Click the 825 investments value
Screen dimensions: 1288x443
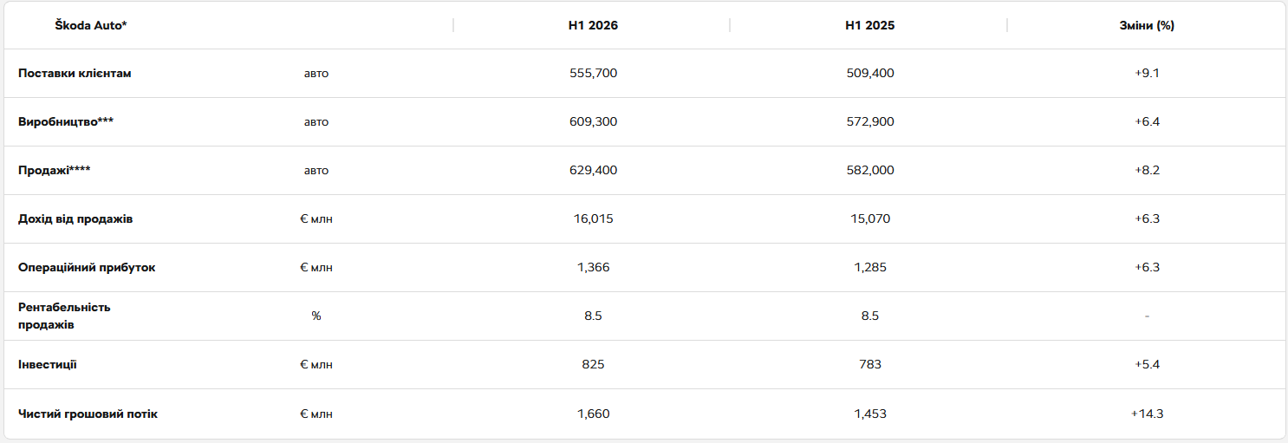coord(593,365)
